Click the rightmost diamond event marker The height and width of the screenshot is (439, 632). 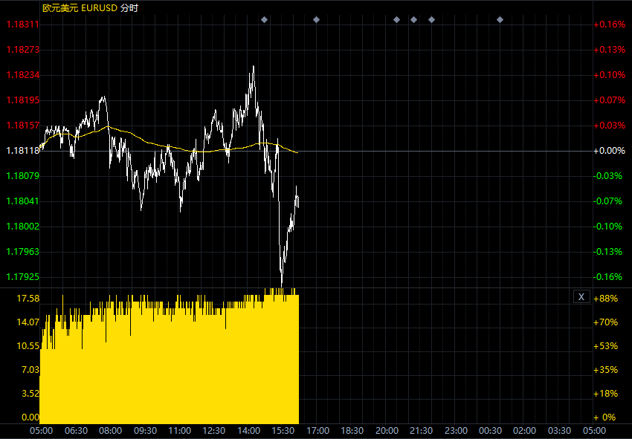click(x=500, y=19)
